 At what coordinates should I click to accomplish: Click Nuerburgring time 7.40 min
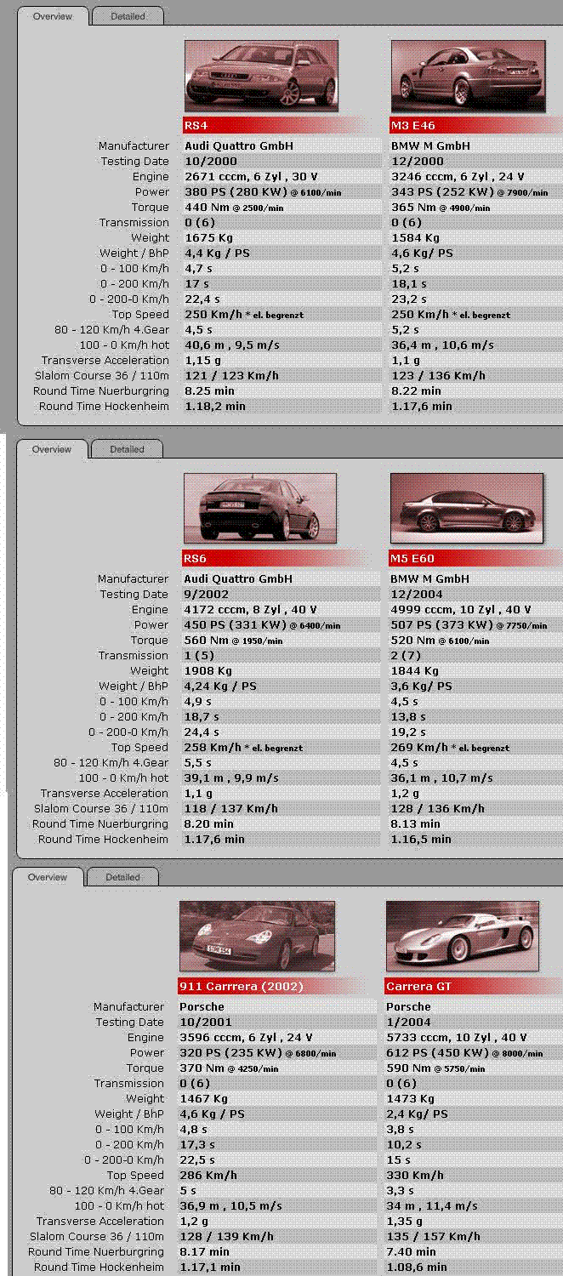[x=411, y=1252]
